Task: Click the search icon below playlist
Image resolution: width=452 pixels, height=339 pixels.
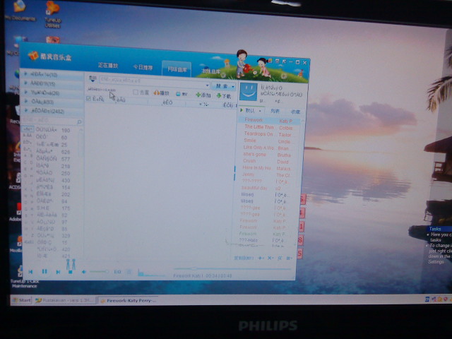Action: click(x=280, y=258)
